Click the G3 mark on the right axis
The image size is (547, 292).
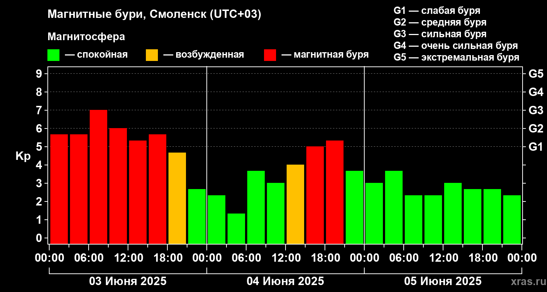(x=536, y=110)
